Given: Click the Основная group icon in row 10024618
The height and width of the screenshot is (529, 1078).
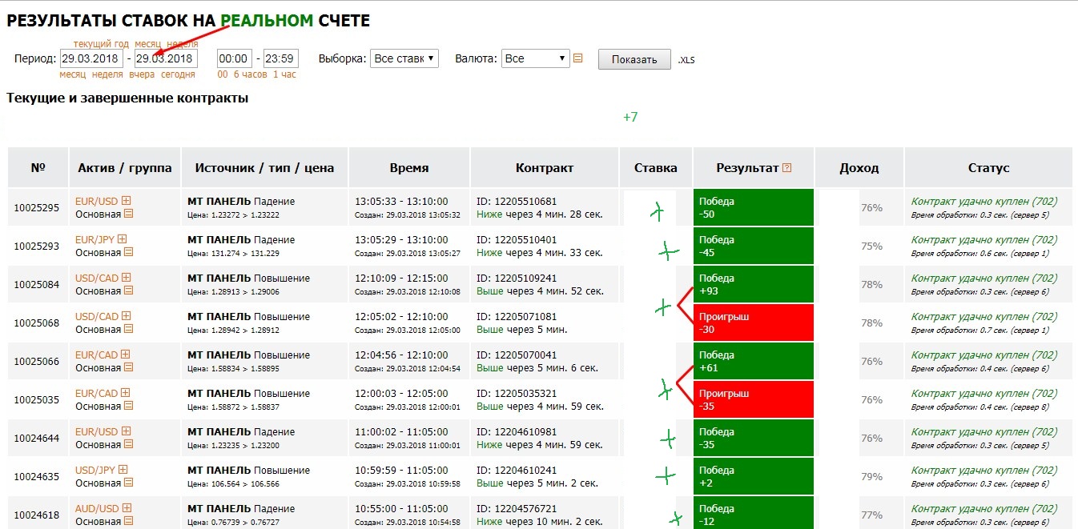Looking at the screenshot, I should tap(129, 522).
